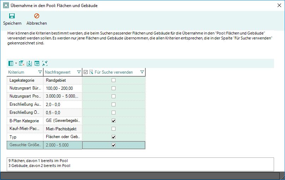The height and width of the screenshot is (180, 285).
Task: Sort by the Nachfragewert column header
Action: coord(58,72)
